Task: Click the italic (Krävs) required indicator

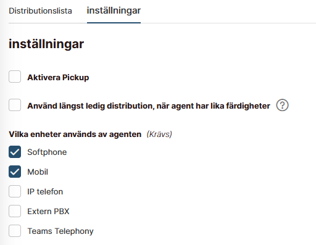Action: point(159,135)
